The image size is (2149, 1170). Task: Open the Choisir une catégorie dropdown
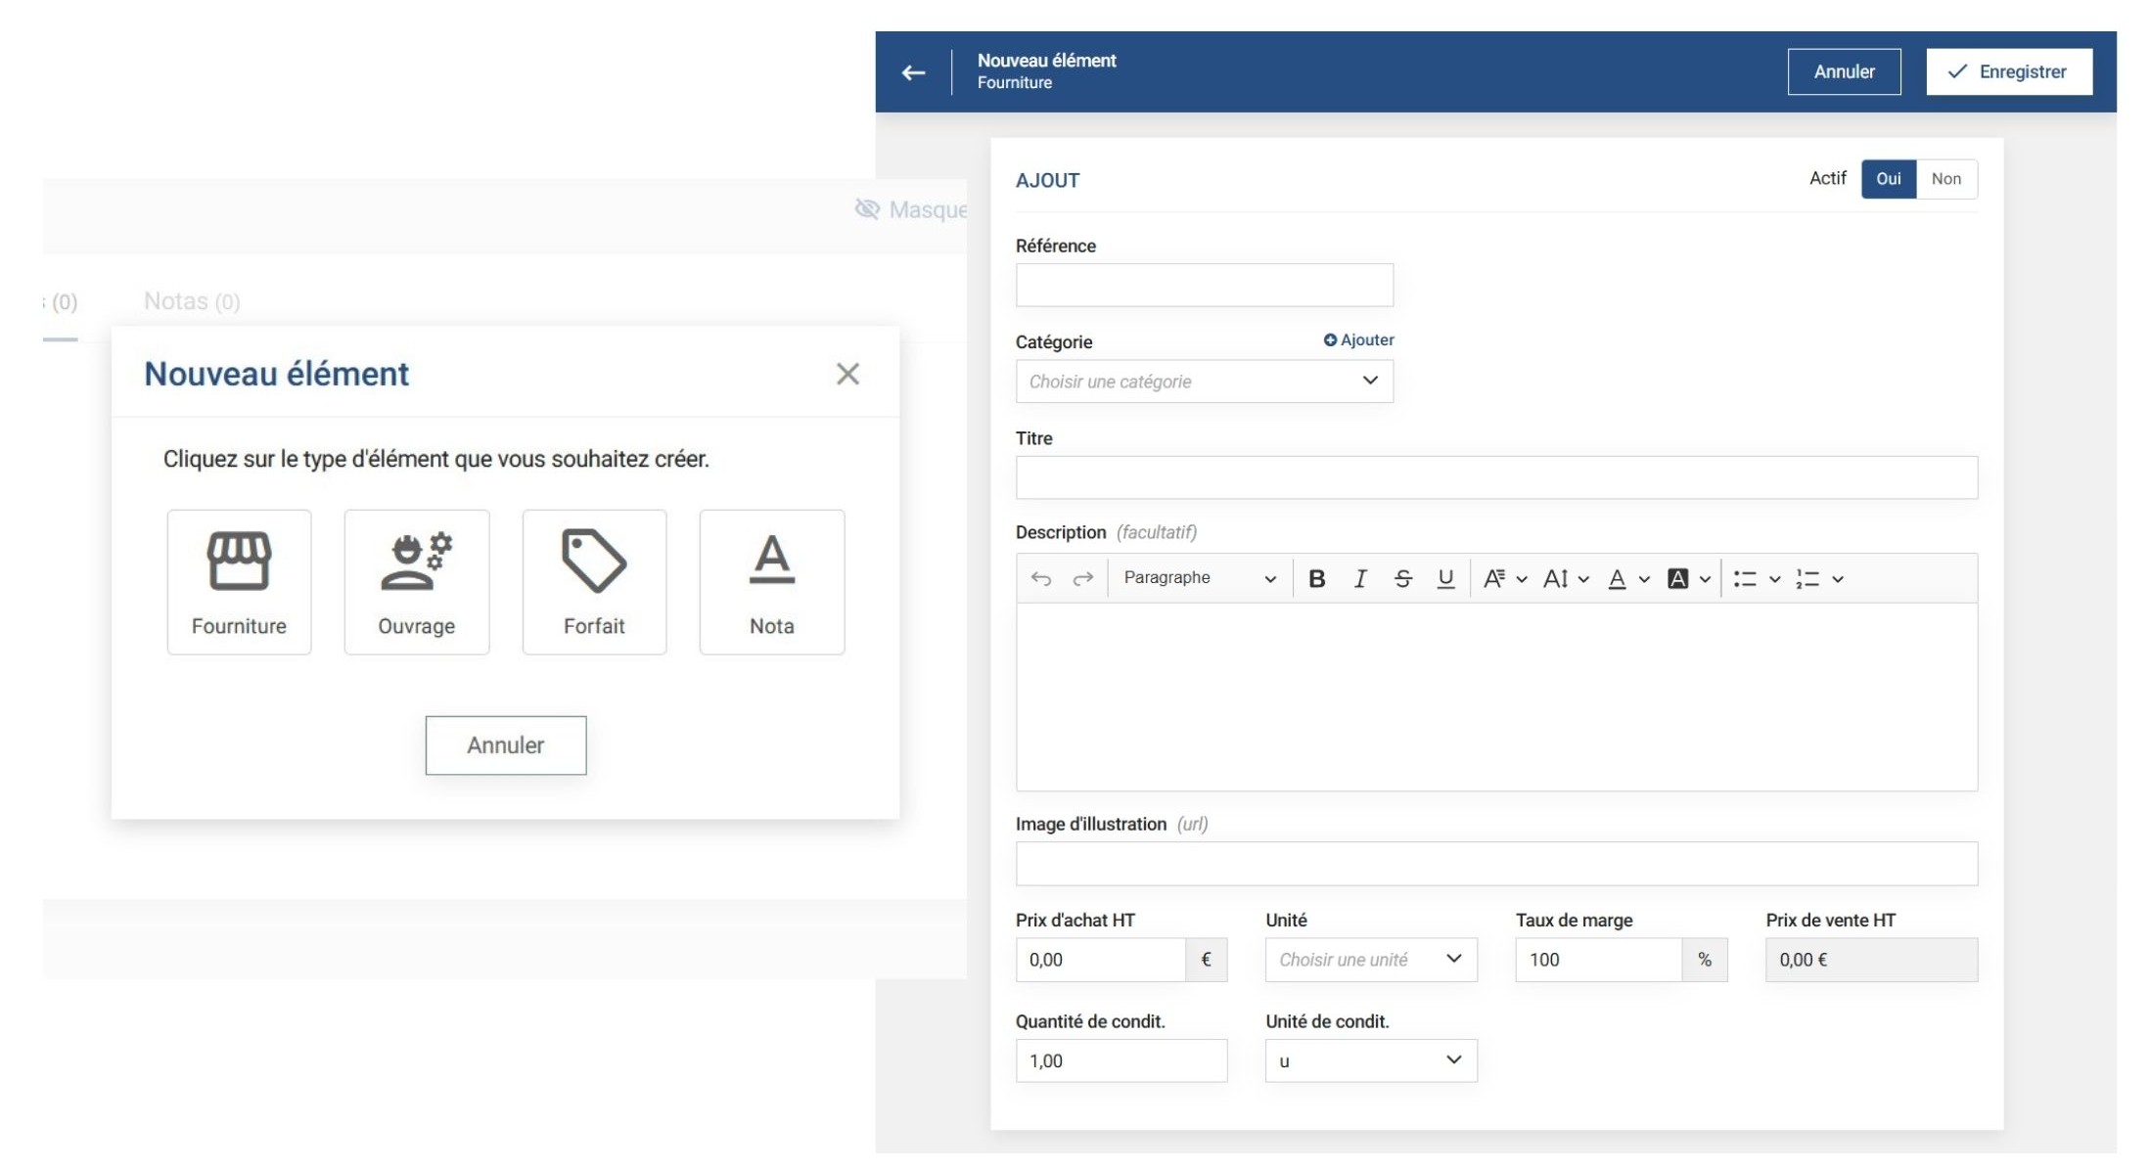[1204, 382]
